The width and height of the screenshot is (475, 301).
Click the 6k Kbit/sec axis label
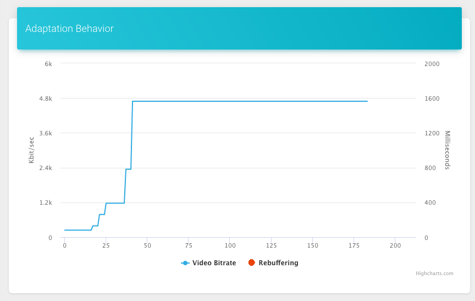pos(48,64)
